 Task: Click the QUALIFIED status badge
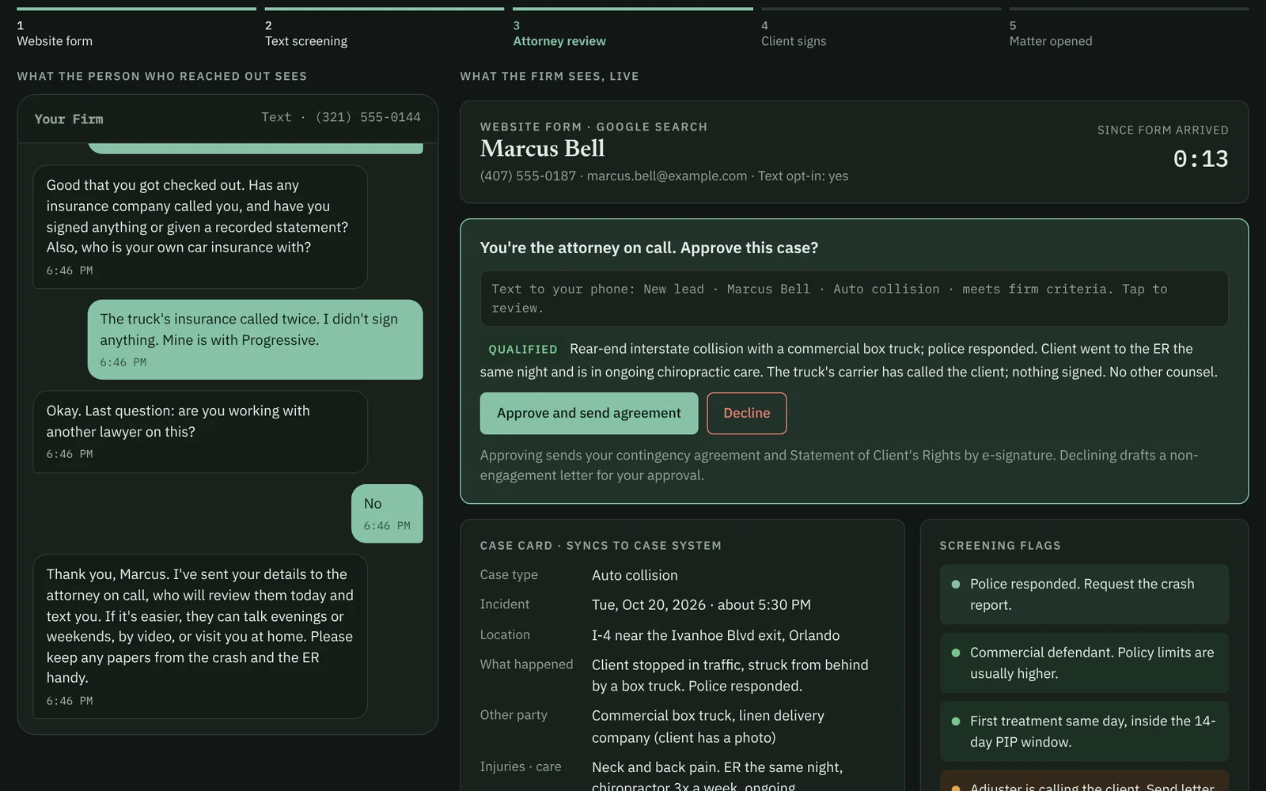pos(522,349)
